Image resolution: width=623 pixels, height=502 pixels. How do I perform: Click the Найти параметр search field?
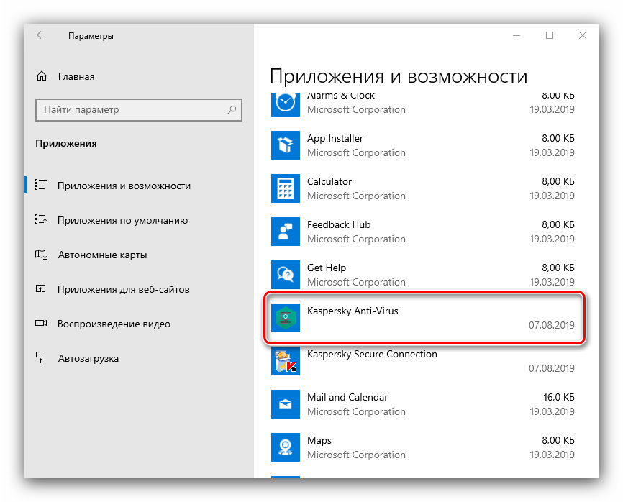coord(129,110)
